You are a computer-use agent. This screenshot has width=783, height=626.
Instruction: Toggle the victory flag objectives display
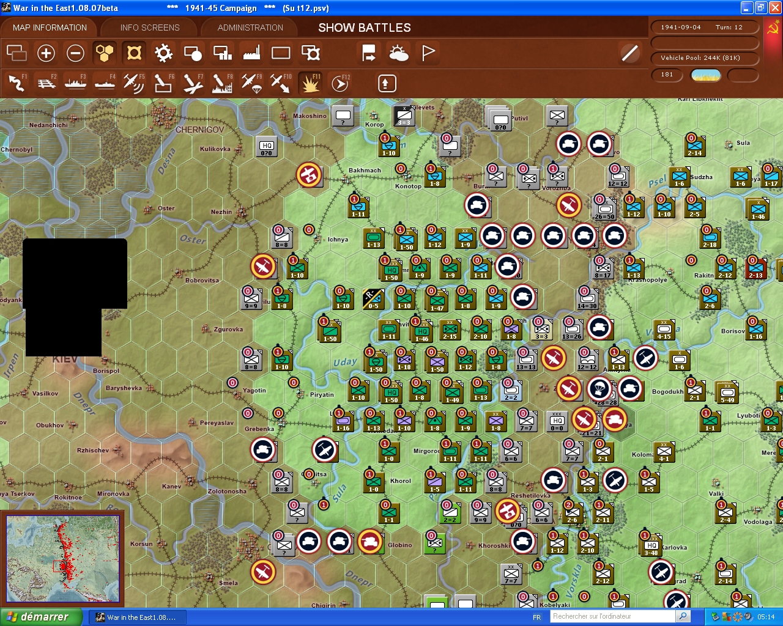[428, 54]
